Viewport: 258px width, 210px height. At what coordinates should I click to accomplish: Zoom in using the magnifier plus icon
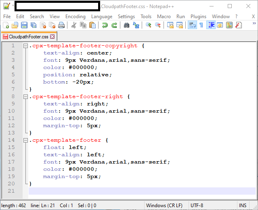tap(149, 25)
